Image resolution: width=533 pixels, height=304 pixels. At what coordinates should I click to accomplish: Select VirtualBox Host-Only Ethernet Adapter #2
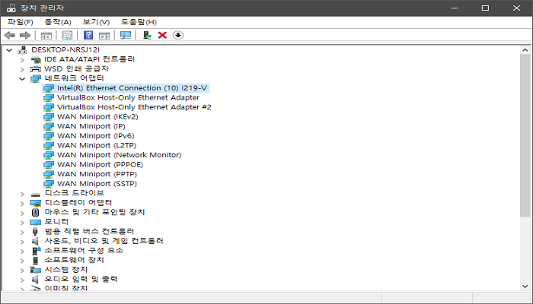coord(134,107)
